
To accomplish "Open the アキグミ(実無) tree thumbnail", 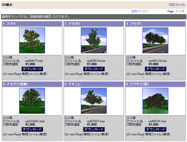I will tap(32, 101).
